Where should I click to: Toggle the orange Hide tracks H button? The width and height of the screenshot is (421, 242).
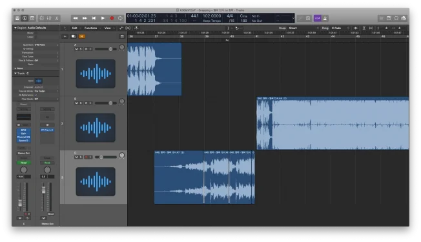[x=82, y=36]
